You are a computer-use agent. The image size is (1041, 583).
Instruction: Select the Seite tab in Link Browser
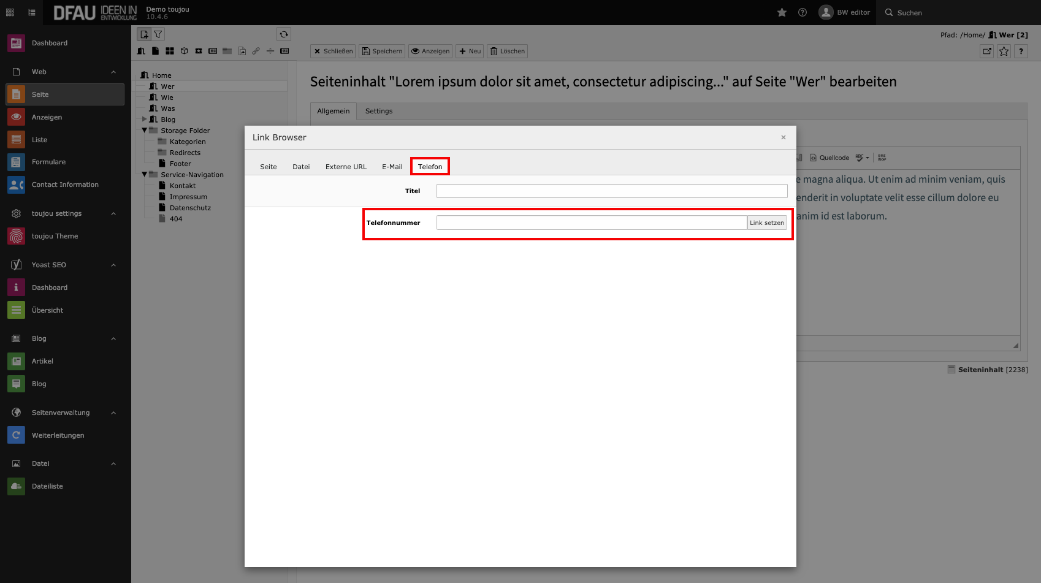(x=268, y=167)
